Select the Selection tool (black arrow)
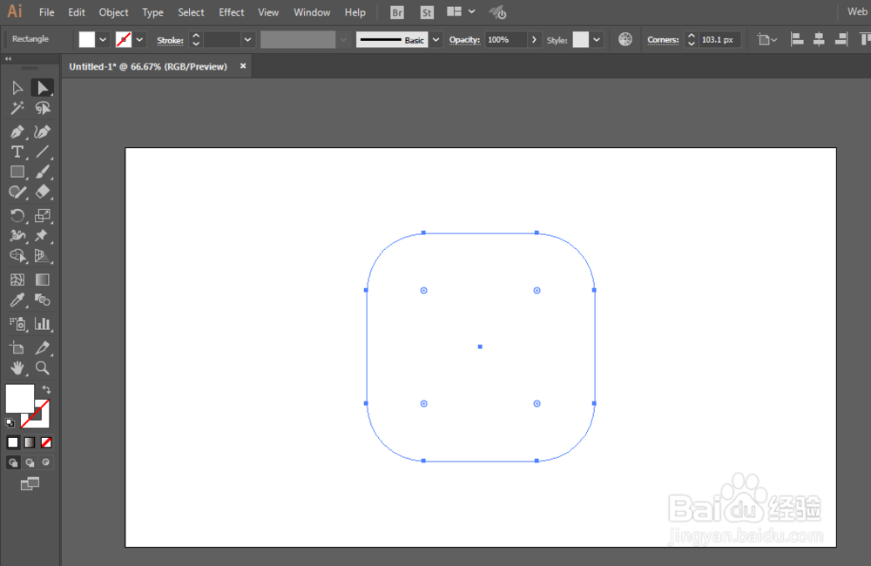This screenshot has width=871, height=566. tap(17, 88)
